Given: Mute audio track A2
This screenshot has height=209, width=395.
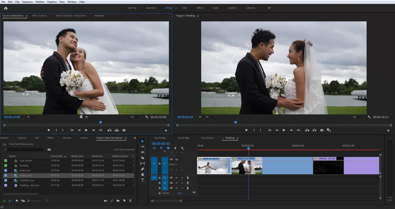Looking at the screenshot, I should point(176,183).
